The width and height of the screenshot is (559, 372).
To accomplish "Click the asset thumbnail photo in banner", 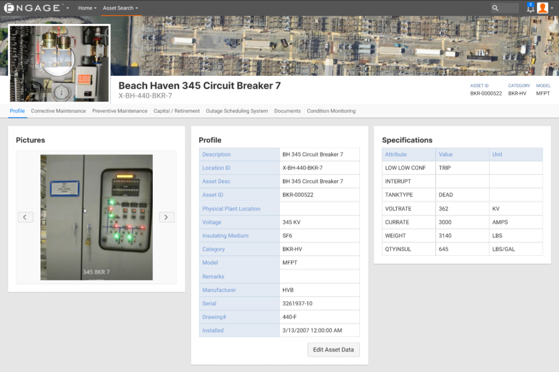I will 60,63.
